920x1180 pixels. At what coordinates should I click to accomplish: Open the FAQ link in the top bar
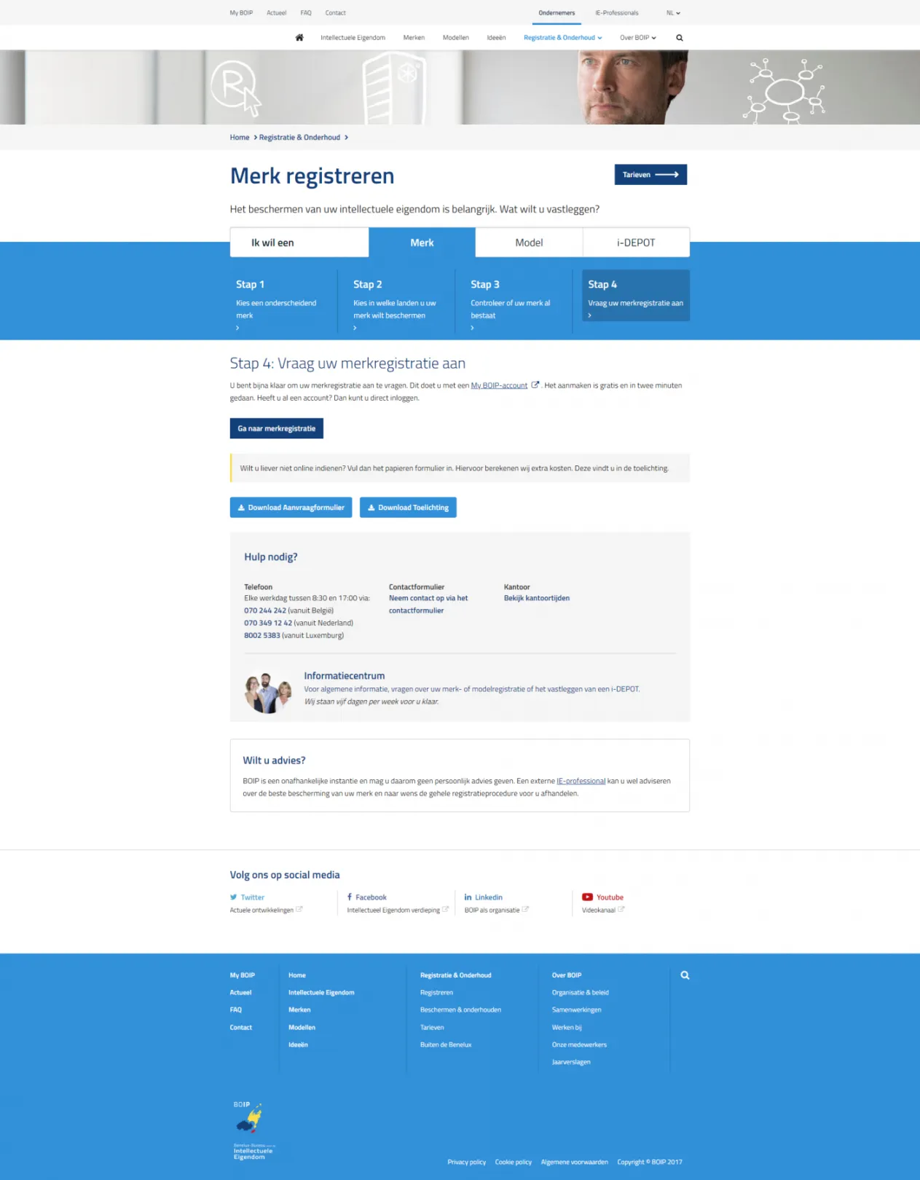coord(306,13)
